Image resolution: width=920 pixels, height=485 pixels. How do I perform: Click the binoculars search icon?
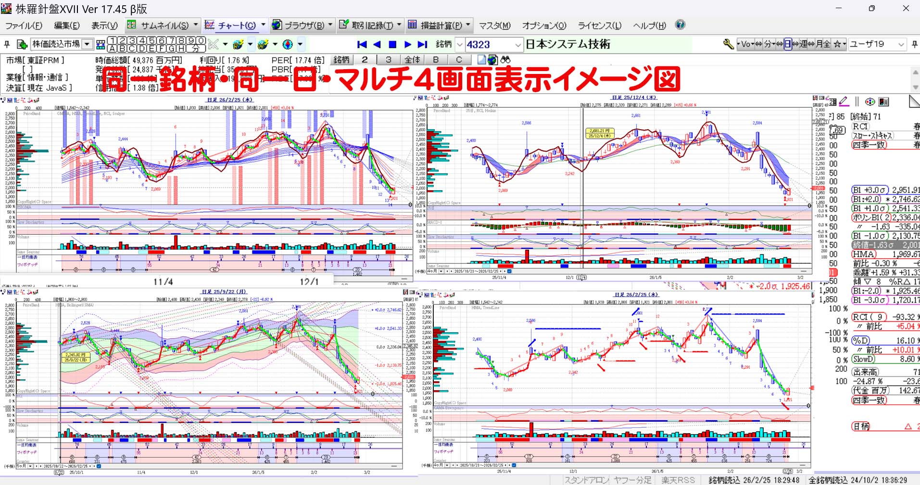tap(505, 60)
